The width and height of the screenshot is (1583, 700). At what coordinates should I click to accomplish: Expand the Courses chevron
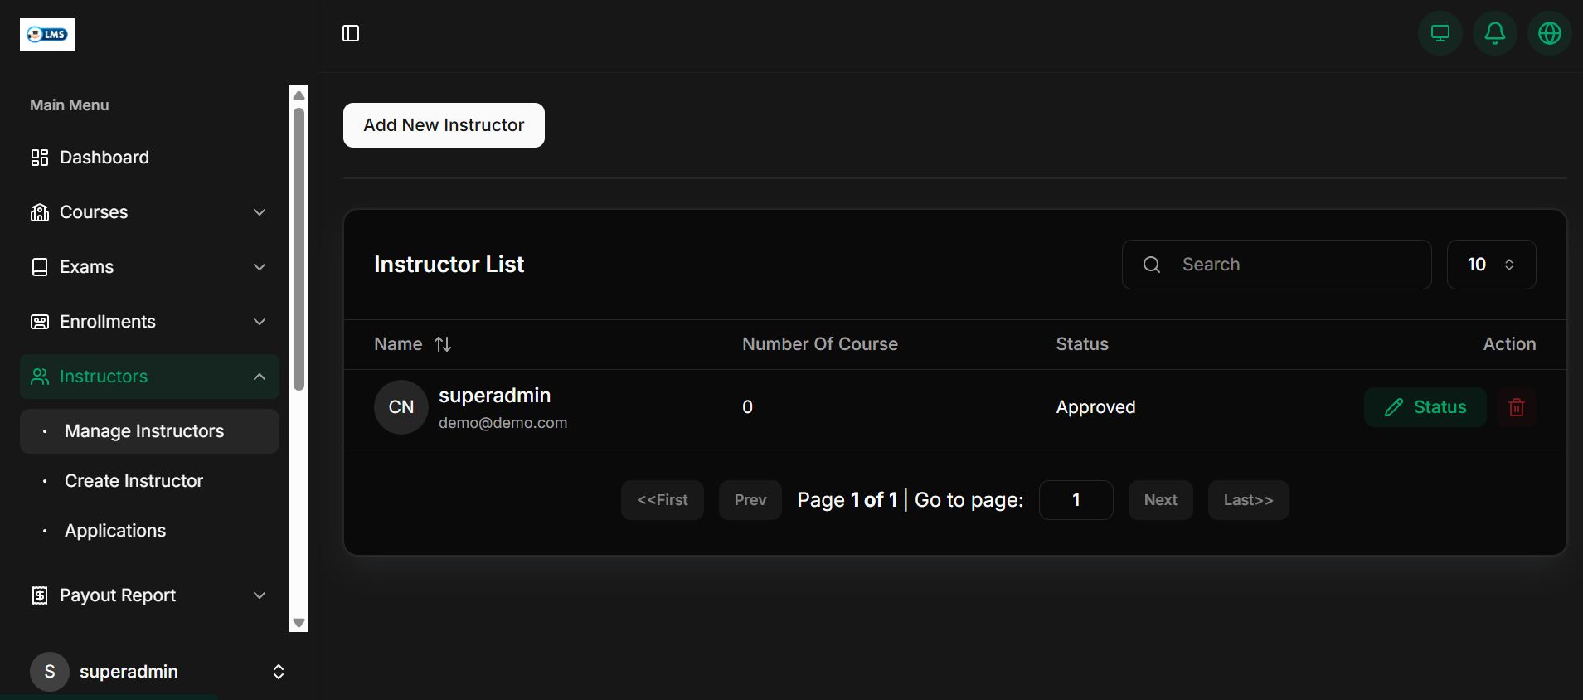[x=260, y=212]
